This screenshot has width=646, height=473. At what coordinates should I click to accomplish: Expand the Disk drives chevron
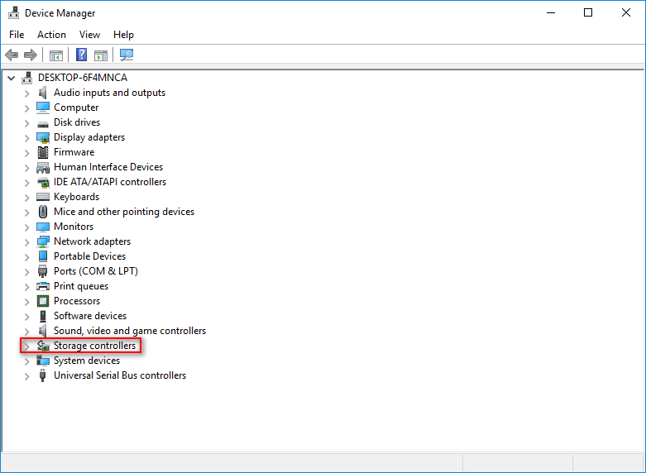coord(26,123)
